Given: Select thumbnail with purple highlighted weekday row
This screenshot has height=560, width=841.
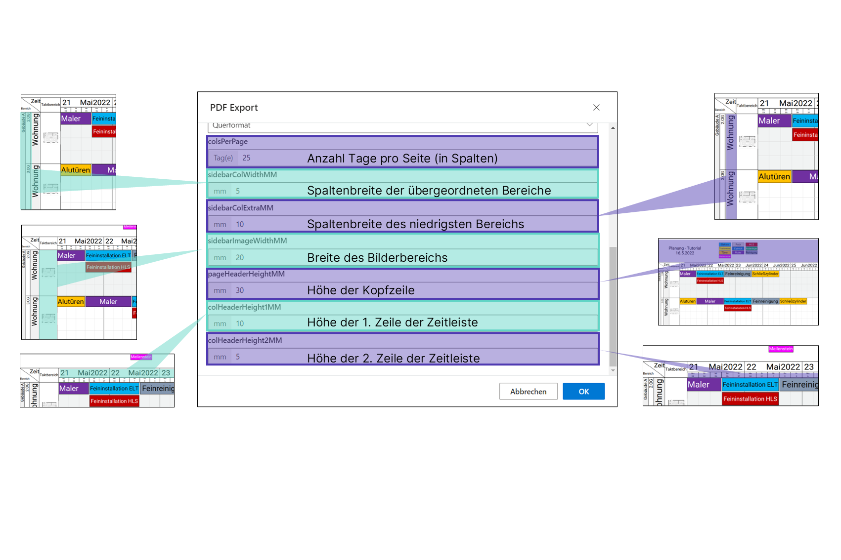Looking at the screenshot, I should [x=731, y=376].
